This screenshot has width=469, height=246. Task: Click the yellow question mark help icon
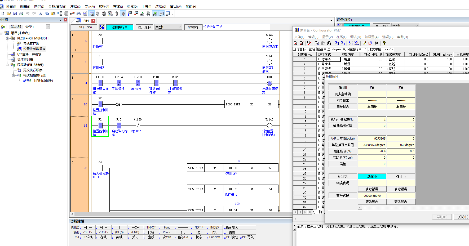click(x=384, y=43)
